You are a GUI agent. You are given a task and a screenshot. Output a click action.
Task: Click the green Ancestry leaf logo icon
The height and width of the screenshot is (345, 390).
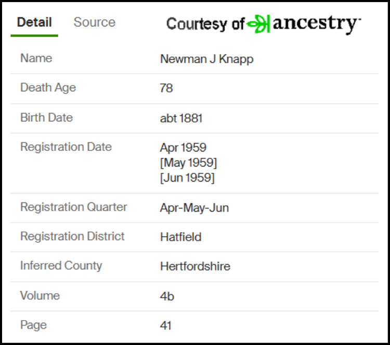pyautogui.click(x=258, y=24)
